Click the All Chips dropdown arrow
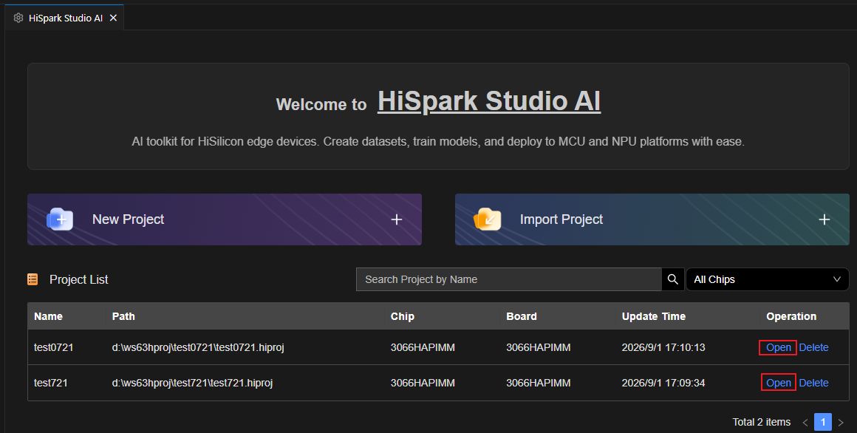The width and height of the screenshot is (857, 433). coord(837,279)
